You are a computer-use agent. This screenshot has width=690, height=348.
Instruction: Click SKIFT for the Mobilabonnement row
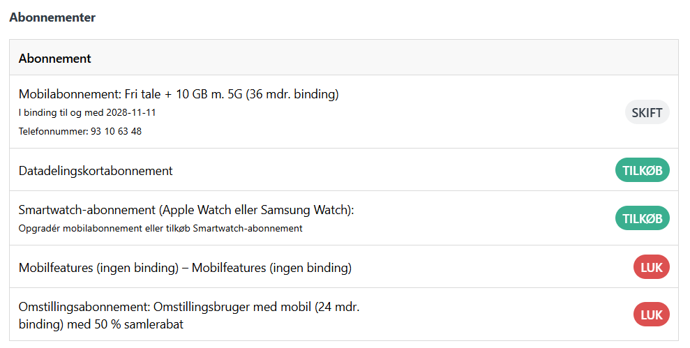647,112
